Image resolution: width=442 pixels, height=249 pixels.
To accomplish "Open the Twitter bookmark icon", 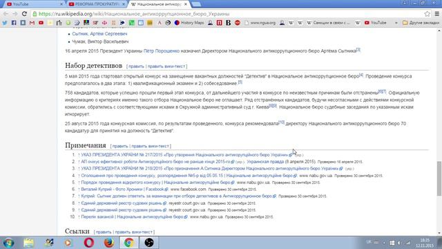I will 5,23.
